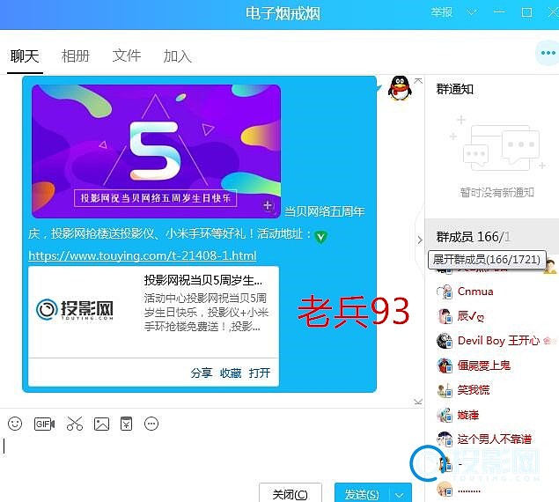This screenshot has width=559, height=502.
Task: Open the emoji face picker
Action: (15, 424)
